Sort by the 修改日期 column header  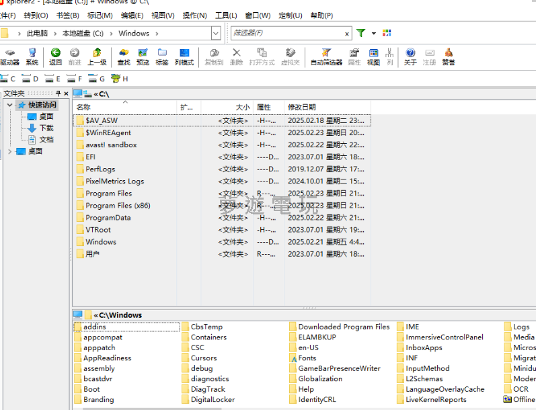(302, 107)
